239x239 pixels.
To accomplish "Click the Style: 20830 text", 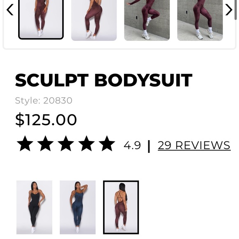I will pos(44,101).
